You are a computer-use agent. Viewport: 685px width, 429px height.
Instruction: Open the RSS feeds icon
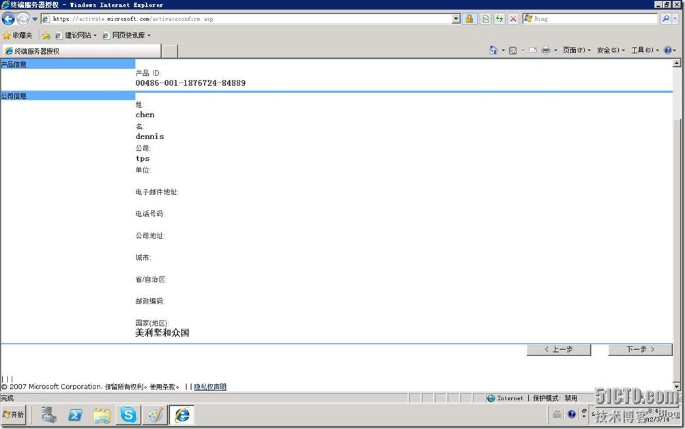pos(513,50)
